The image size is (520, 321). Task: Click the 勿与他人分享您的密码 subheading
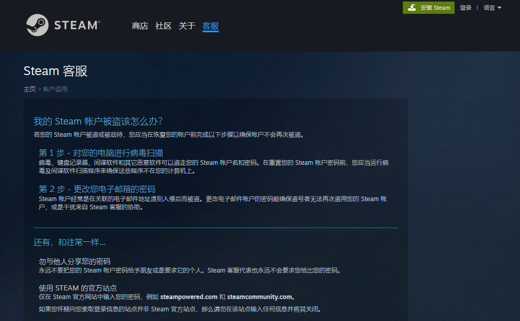(x=75, y=261)
